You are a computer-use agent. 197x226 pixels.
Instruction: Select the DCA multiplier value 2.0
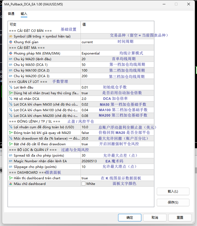coord(84,99)
